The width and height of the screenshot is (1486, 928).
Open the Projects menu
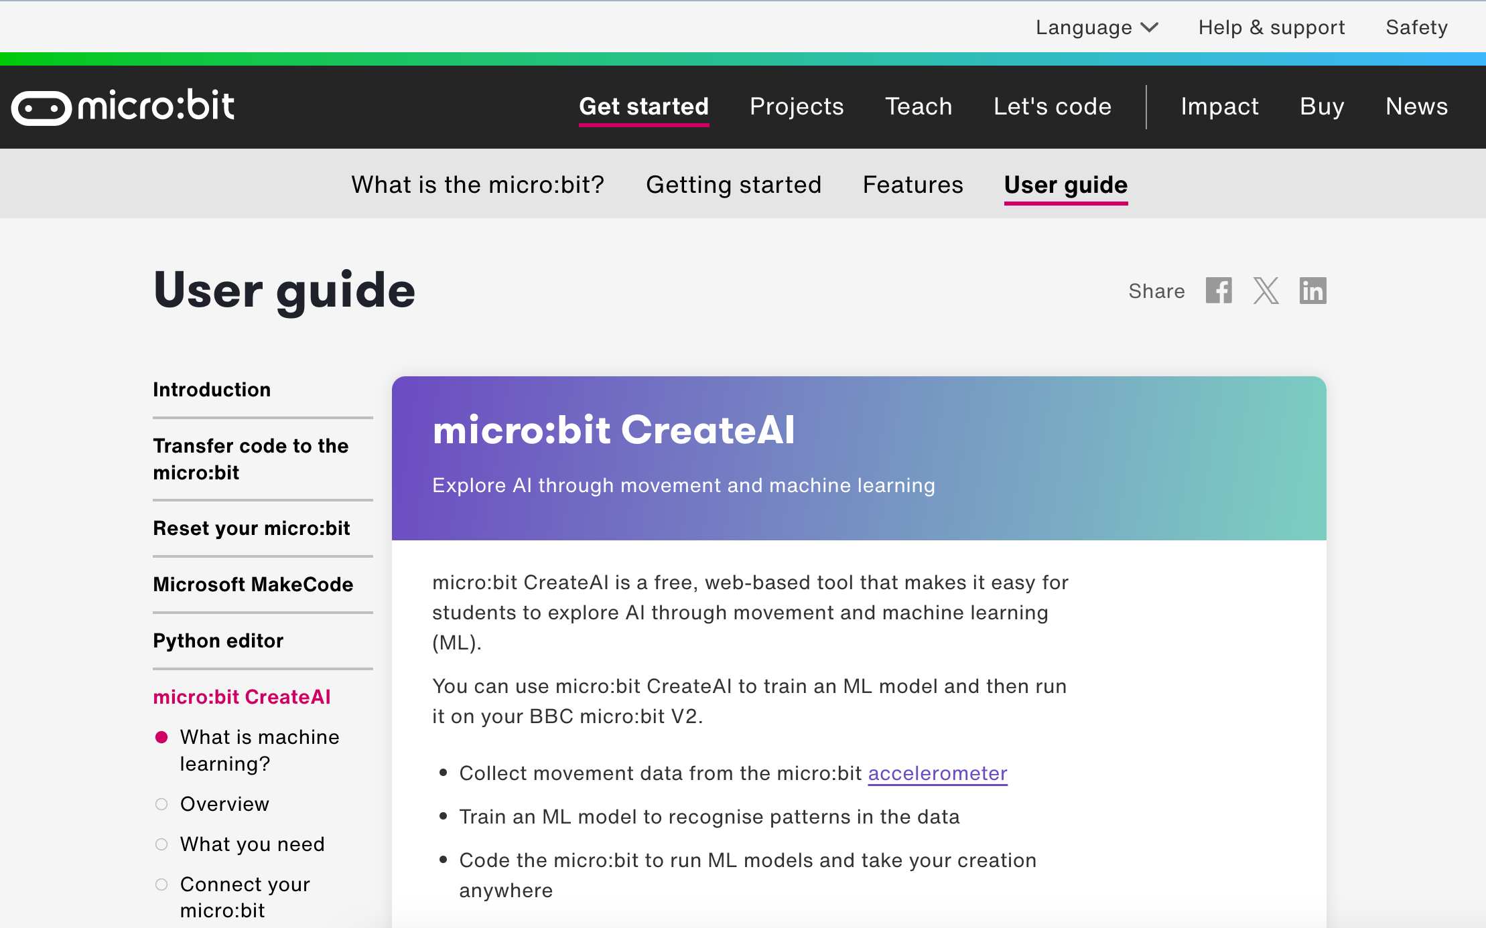(797, 106)
